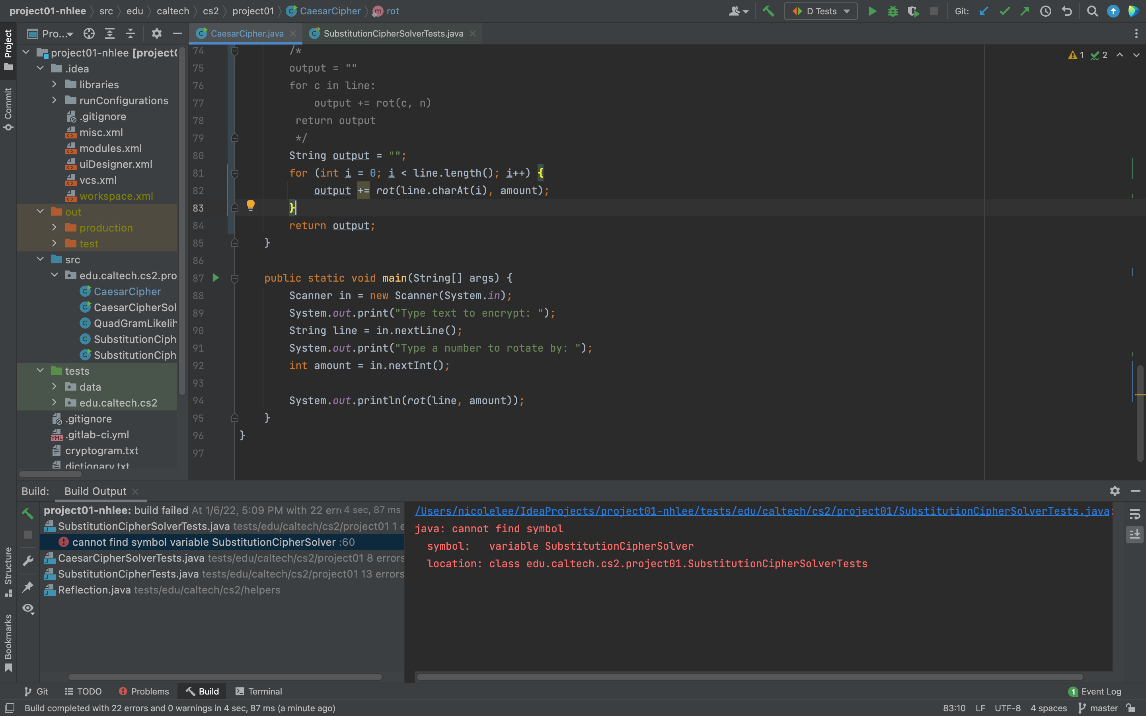Image resolution: width=1146 pixels, height=716 pixels.
Task: Click the Git update project arrow
Action: point(984,11)
